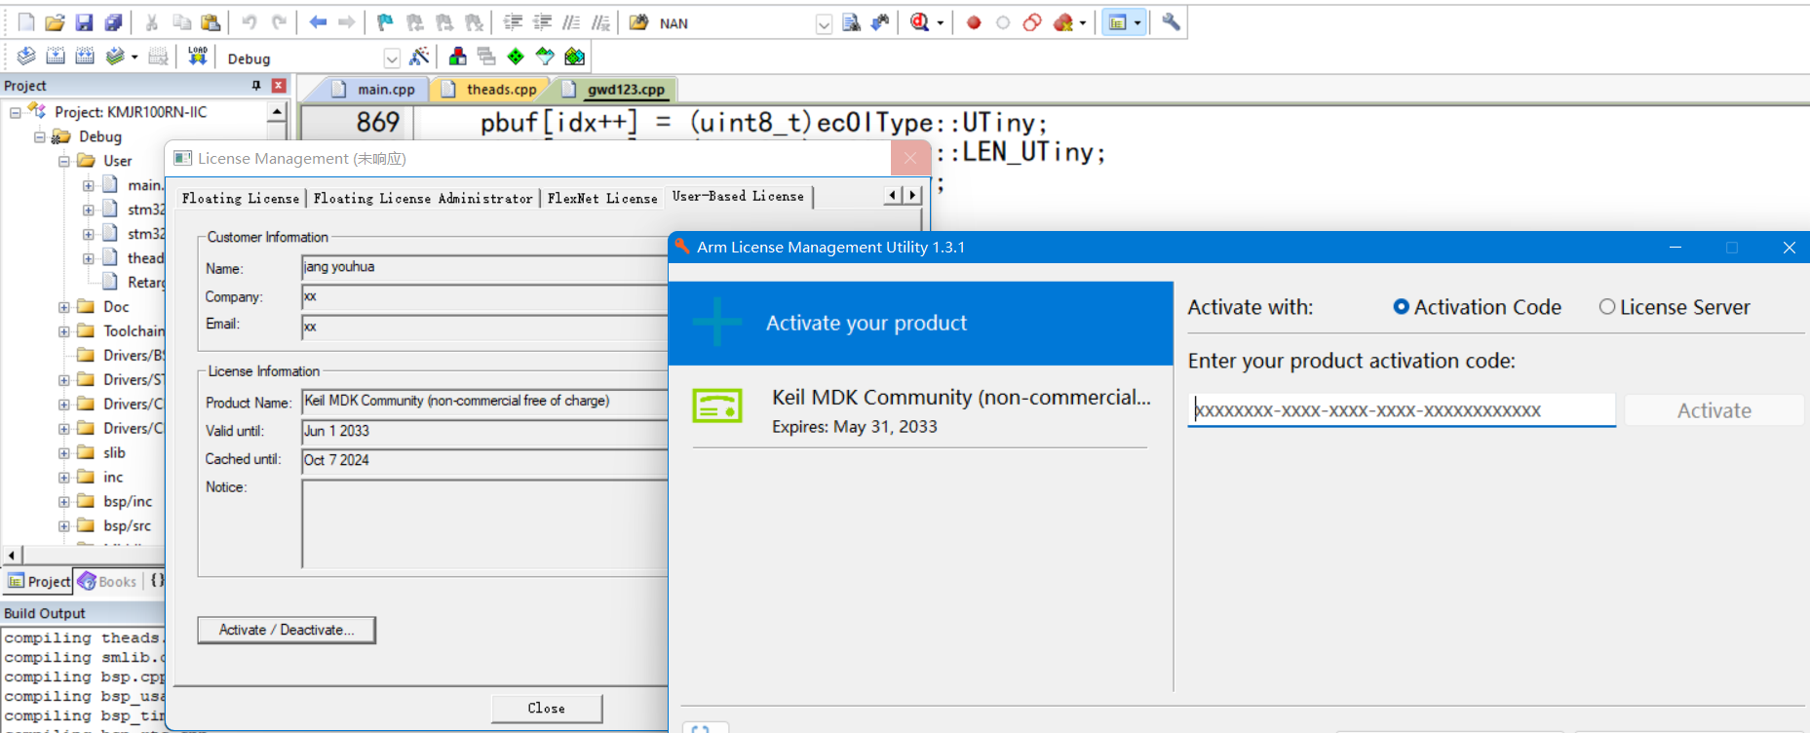Click the Translate file icon
Screen dimensions: 1810x733
(x=26, y=58)
